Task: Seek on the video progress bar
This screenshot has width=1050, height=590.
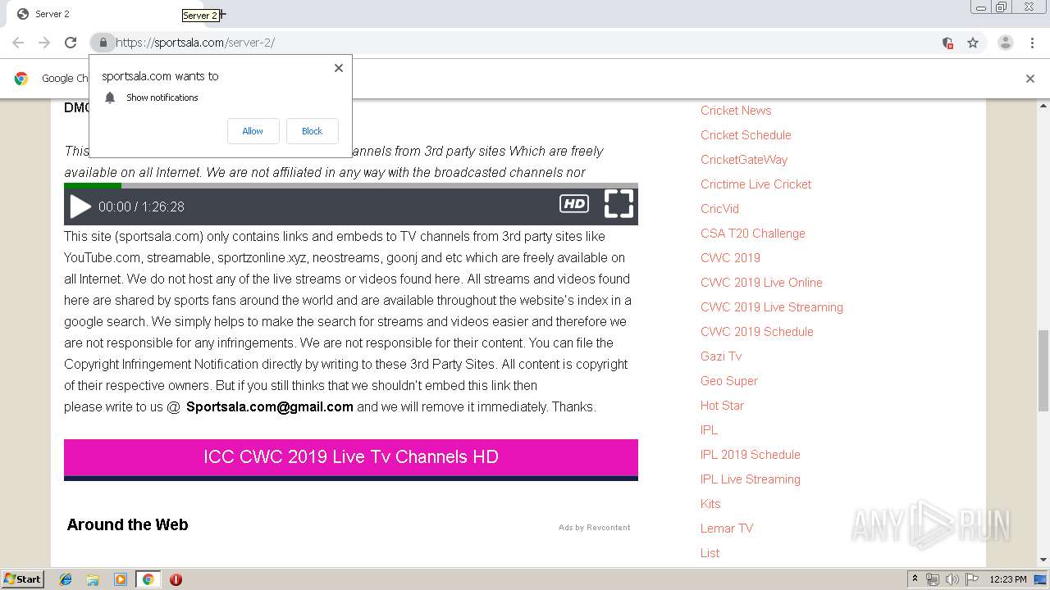Action: click(x=351, y=185)
